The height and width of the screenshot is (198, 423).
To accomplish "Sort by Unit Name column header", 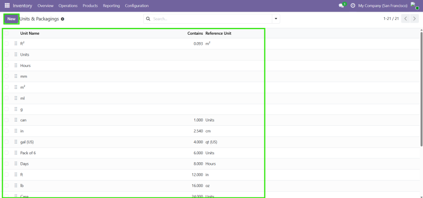I will (30, 33).
